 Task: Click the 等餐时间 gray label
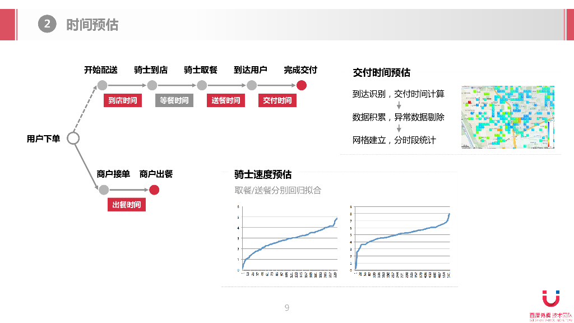tap(174, 100)
